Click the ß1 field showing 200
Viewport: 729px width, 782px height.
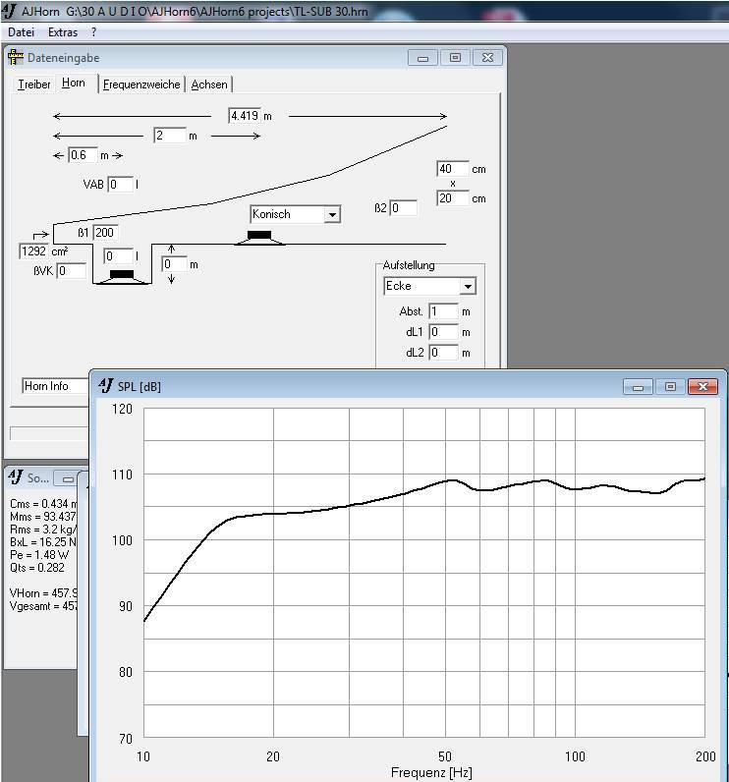(105, 233)
